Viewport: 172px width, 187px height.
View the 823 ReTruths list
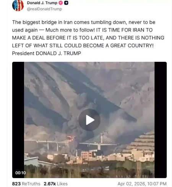[x=26, y=184]
